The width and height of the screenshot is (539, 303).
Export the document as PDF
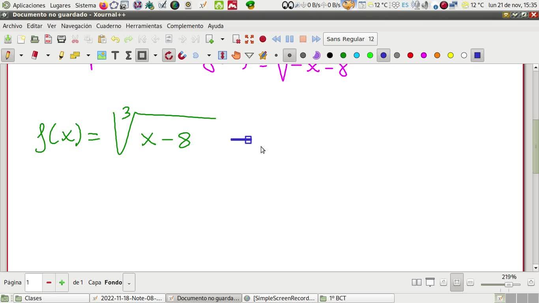click(48, 39)
